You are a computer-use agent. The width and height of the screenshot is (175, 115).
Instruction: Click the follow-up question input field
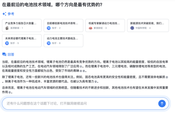(80, 104)
